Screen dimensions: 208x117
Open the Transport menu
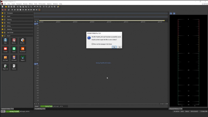[x=19, y=4]
